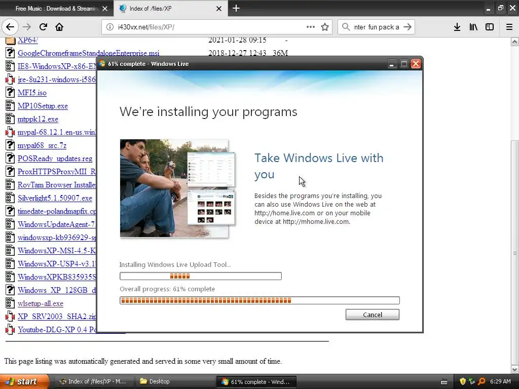Open the Youtube-DLG-XP 0.4 link
The width and height of the screenshot is (519, 389).
click(x=57, y=329)
